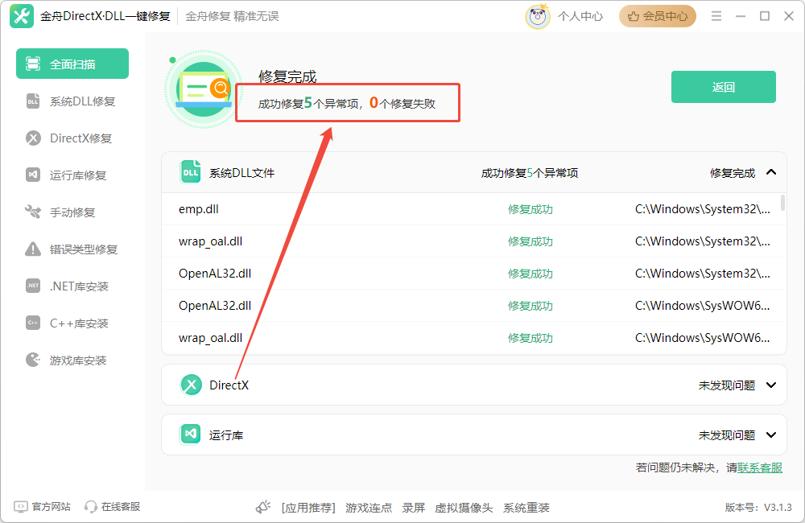Screen dimensions: 805x523
Task: Click the DirectX section X icon
Action: click(191, 385)
